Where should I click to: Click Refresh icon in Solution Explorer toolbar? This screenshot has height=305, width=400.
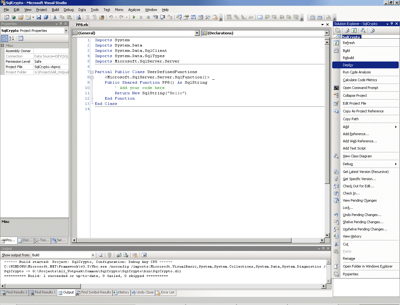(354, 30)
